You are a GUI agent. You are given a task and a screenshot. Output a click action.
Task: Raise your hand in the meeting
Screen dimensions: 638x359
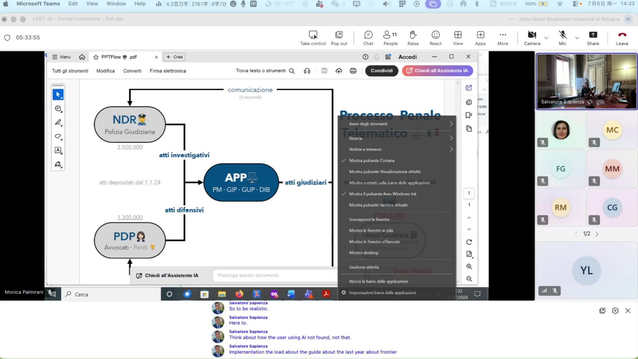click(x=413, y=38)
